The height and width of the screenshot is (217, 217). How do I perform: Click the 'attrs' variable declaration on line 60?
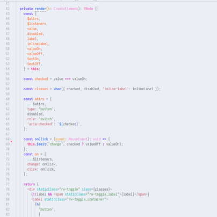coord(39,99)
